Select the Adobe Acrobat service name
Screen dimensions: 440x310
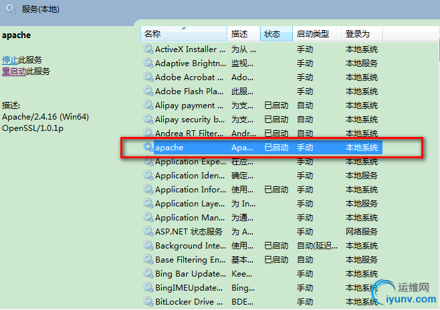(189, 77)
